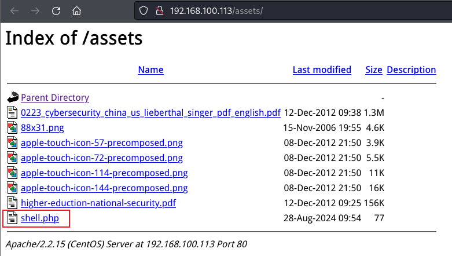
Task: Open apple-touch-icon-144-precomposed.png link
Action: pos(104,188)
